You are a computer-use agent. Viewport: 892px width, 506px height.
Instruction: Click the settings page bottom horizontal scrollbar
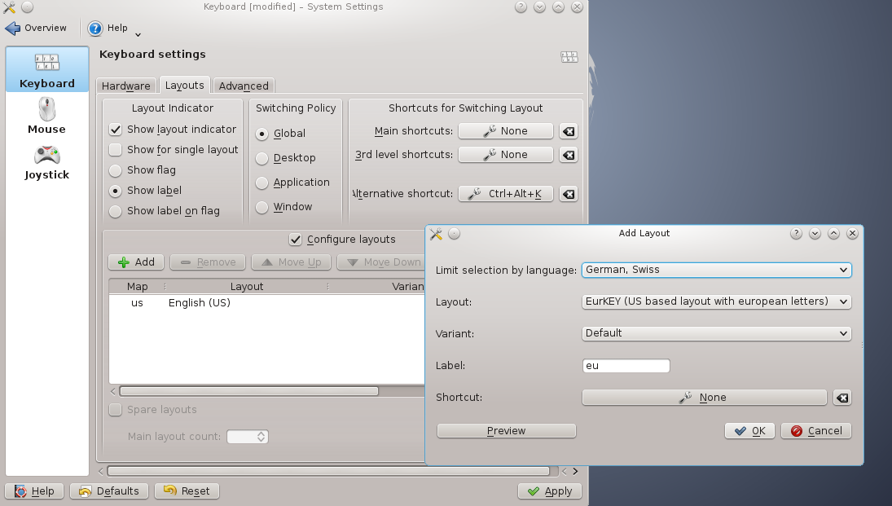(x=328, y=471)
